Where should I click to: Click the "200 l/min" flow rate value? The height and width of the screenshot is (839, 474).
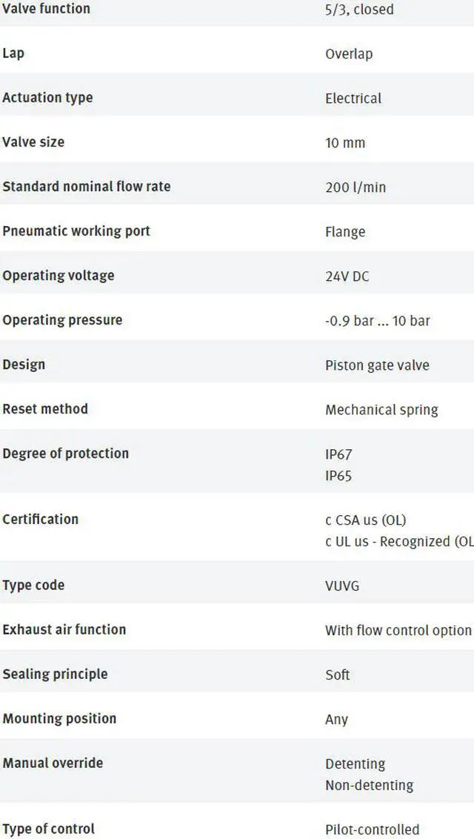coord(355,188)
